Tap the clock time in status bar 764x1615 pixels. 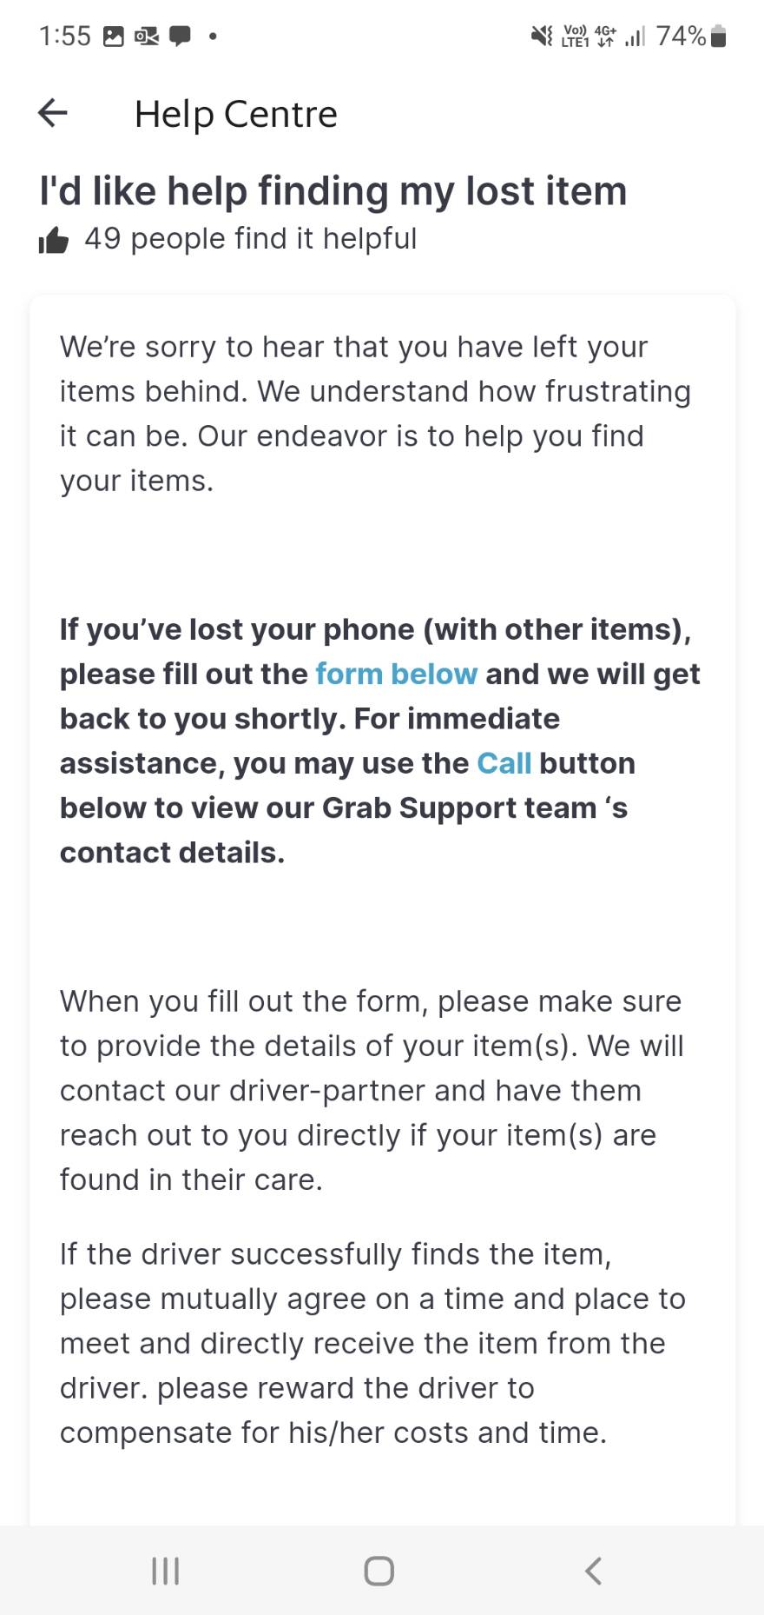point(65,36)
